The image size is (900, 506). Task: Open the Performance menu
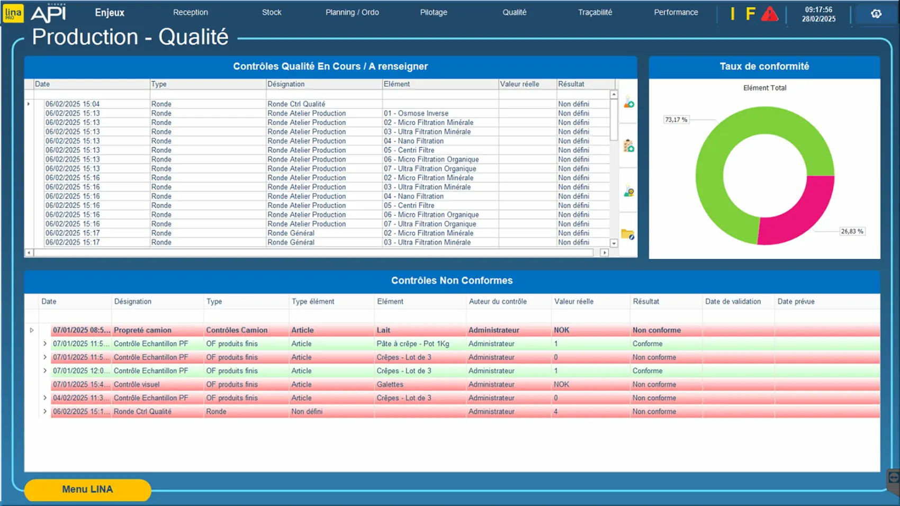(x=676, y=12)
